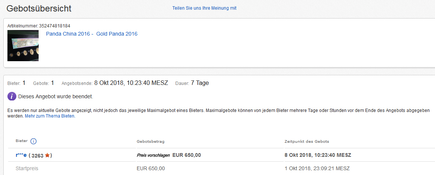Open the 'Panda China 2016 - Gold Panda 2016' listing
The height and width of the screenshot is (175, 435).
92,34
